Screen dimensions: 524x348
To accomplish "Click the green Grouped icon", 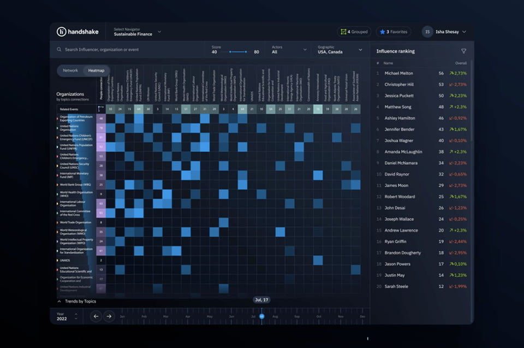I will point(343,32).
